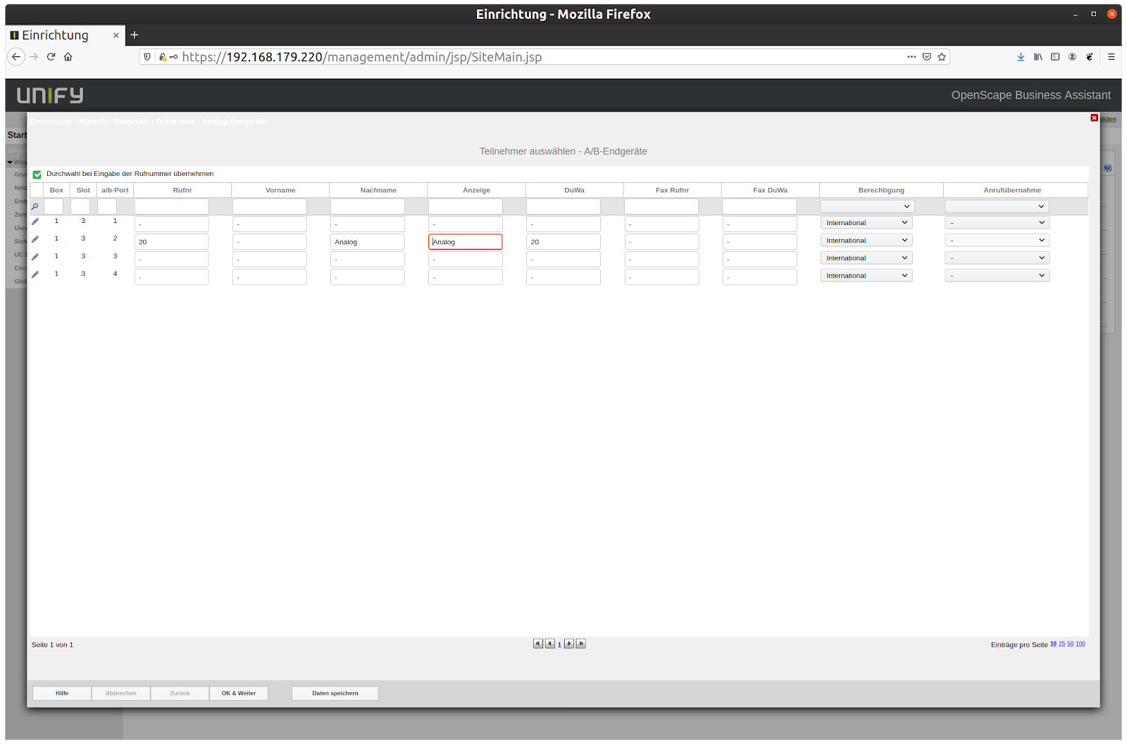The width and height of the screenshot is (1127, 745).
Task: Close the Einrichtung browser tab
Action: (116, 35)
